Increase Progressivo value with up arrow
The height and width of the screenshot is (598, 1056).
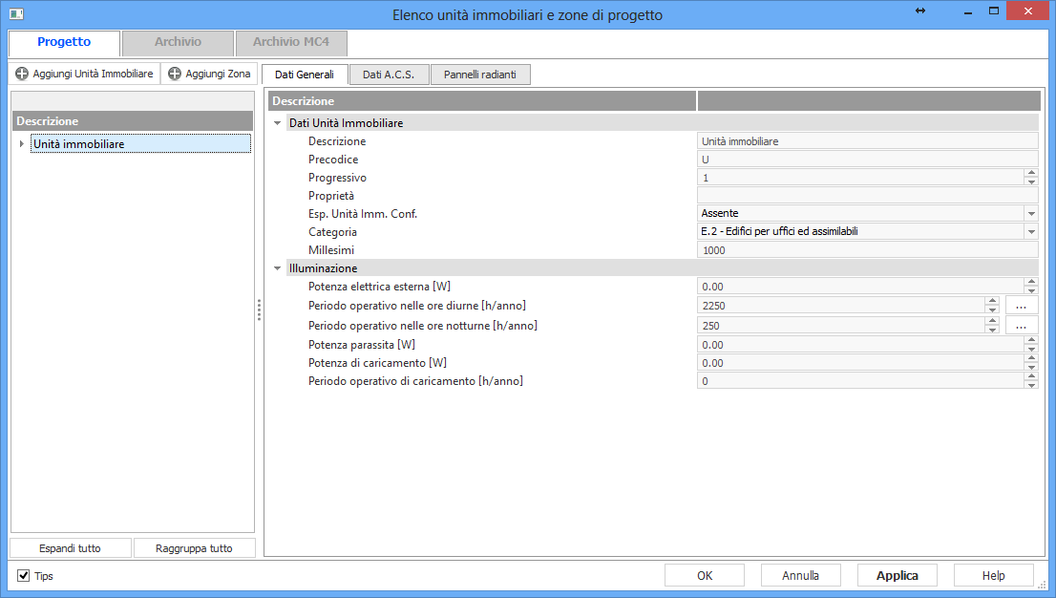[x=1031, y=173]
